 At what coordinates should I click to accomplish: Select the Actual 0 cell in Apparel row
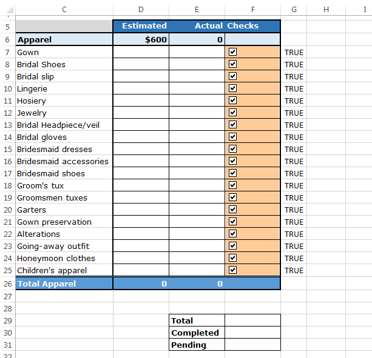[x=197, y=39]
